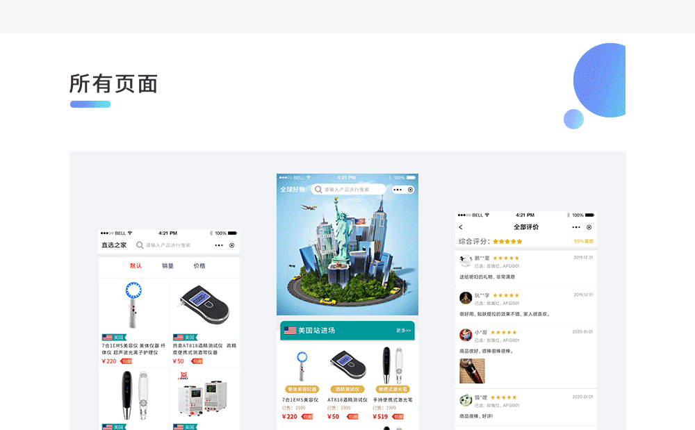Tap the search magnifier in the 直选之家 header
The width and height of the screenshot is (695, 430).
pos(140,245)
